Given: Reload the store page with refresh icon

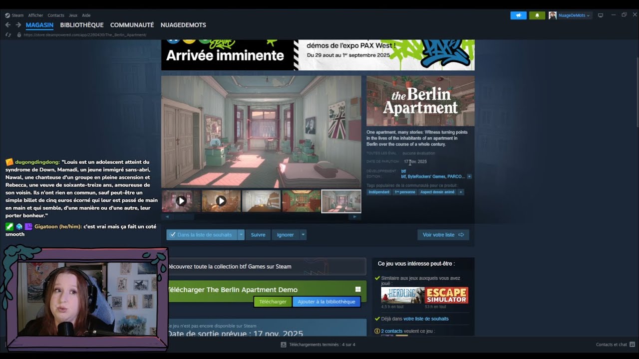Looking at the screenshot, I should pos(8,35).
